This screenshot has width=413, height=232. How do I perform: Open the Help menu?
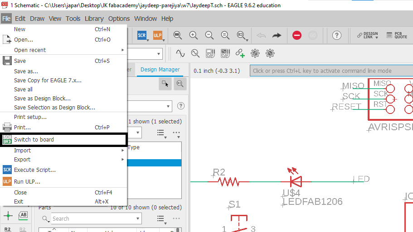pyautogui.click(x=167, y=19)
